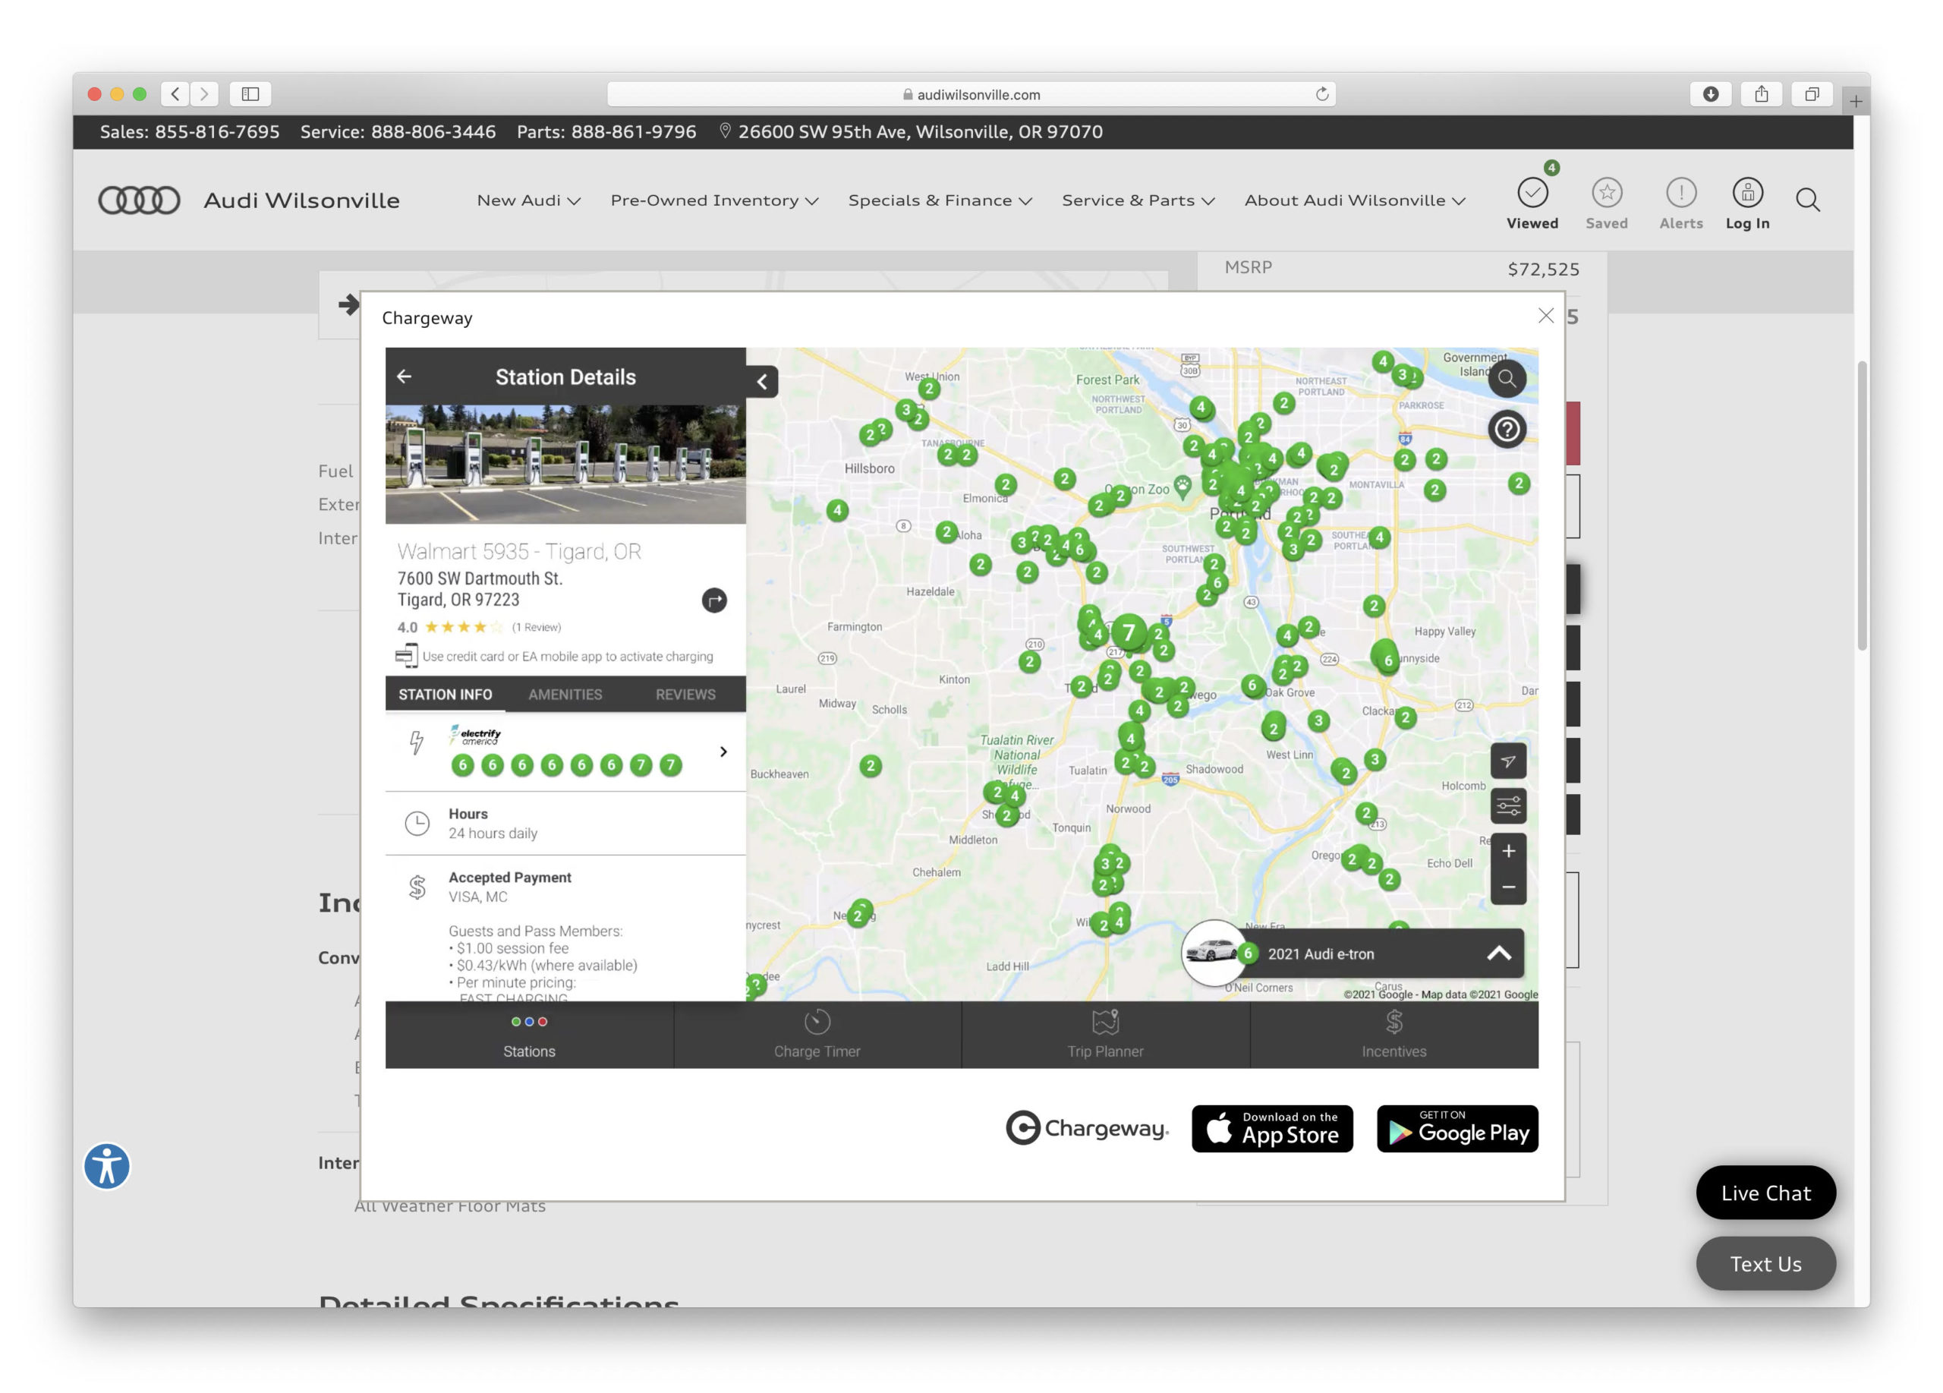Click the Safari address bar
This screenshot has height=1393, width=1943.
coord(971,94)
